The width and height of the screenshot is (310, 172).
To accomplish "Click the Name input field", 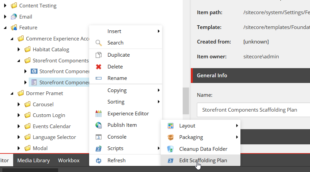I will [253, 110].
